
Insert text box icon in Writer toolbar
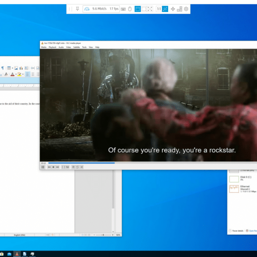26,68
